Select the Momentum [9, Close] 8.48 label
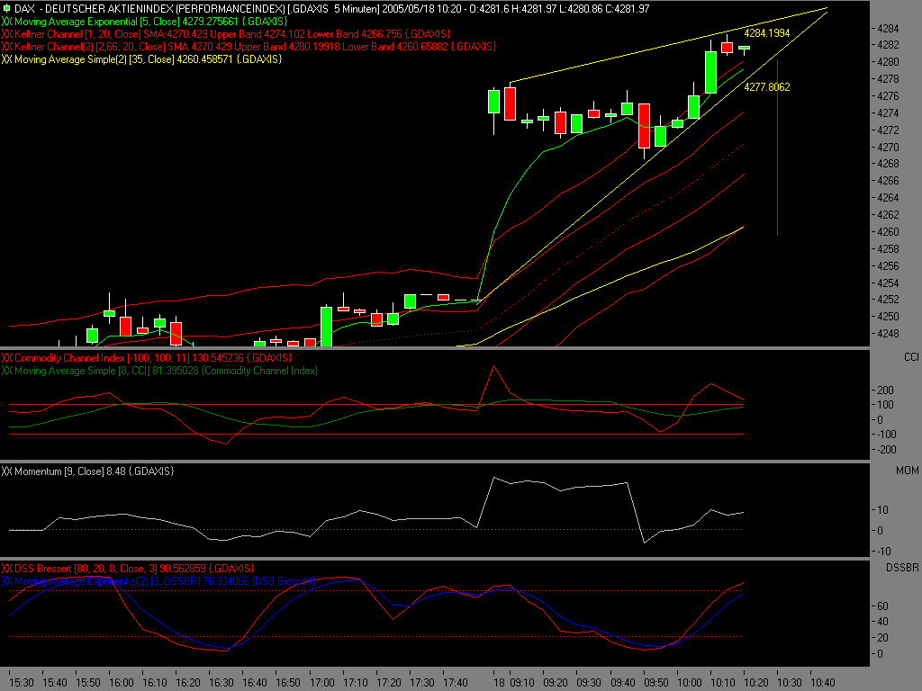 [87, 471]
